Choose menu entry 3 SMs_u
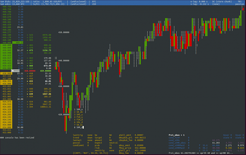 tap(78, 115)
